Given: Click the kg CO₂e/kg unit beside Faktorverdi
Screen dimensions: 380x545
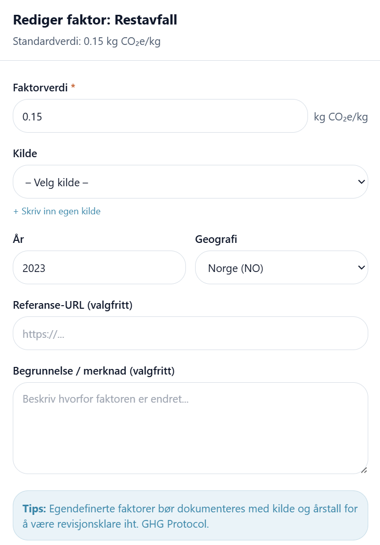Looking at the screenshot, I should [341, 117].
